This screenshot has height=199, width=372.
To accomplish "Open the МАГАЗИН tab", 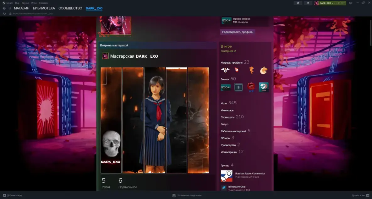I will pos(22,8).
